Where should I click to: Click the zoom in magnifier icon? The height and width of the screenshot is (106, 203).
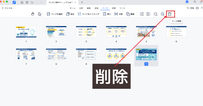coord(162,14)
